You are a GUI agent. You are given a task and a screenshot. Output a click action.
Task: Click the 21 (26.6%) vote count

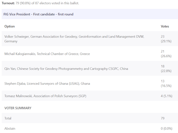[x=166, y=54]
